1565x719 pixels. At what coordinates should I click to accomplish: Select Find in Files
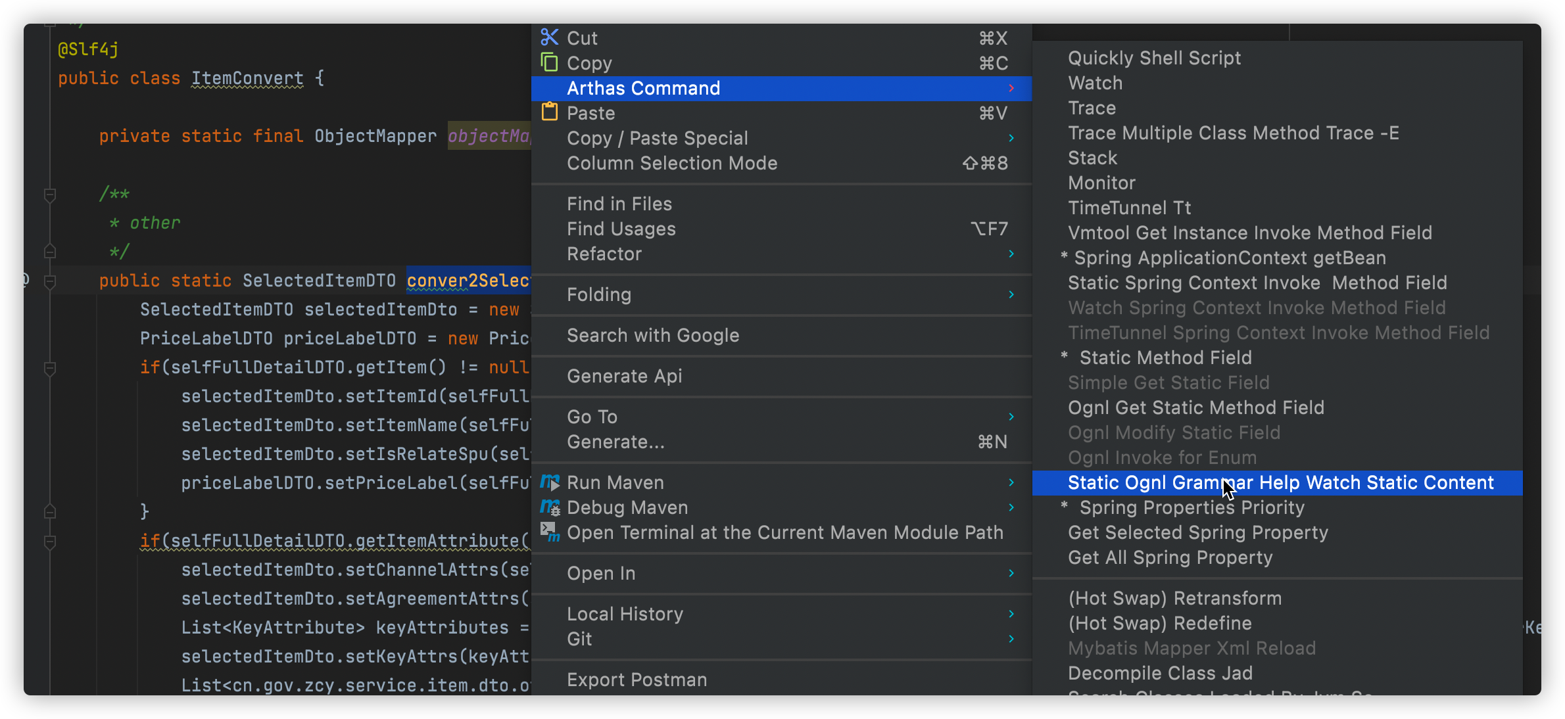coord(781,204)
